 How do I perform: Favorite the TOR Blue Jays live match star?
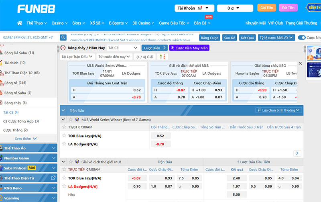pos(64,178)
